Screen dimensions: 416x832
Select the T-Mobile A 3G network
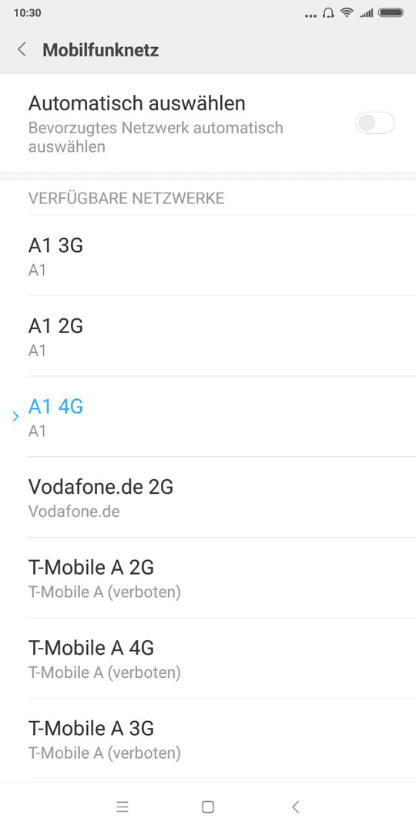click(208, 739)
